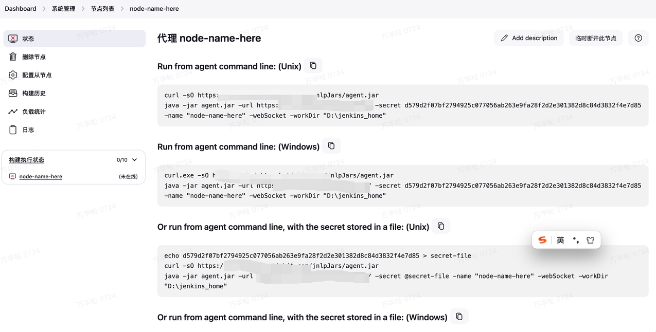Screen dimensions: 656x332
Task: Open the 构建历史 sidebar item
Action: coord(34,94)
